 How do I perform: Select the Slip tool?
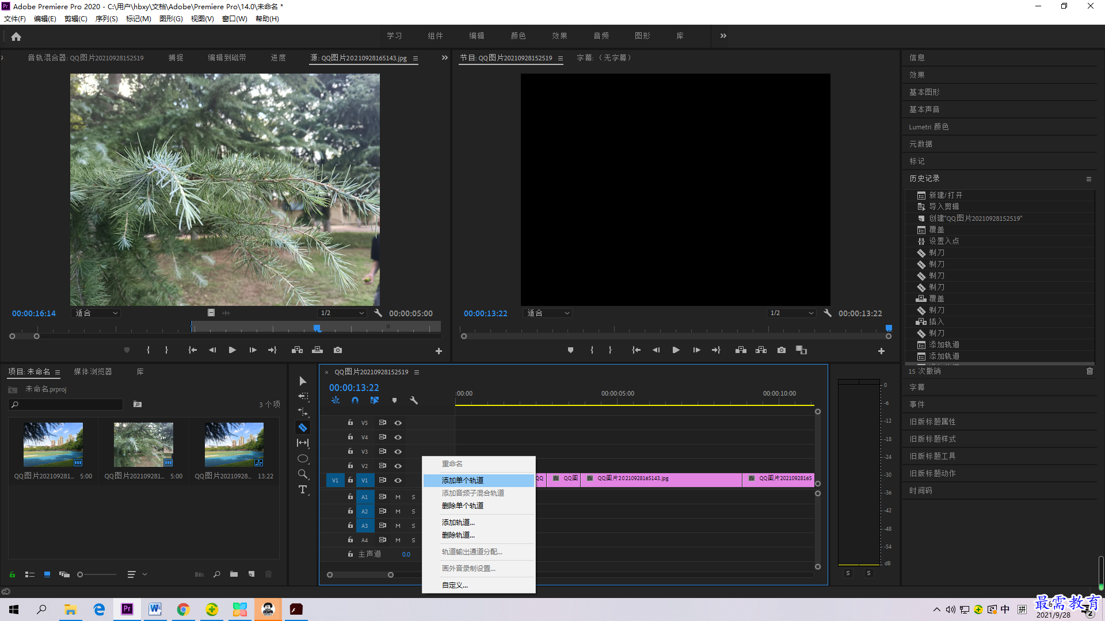[x=303, y=443]
